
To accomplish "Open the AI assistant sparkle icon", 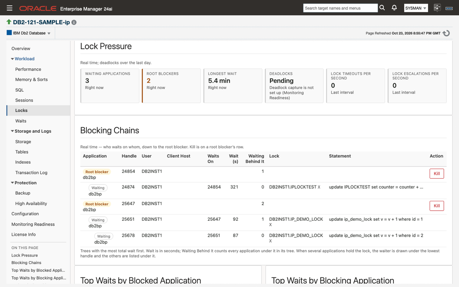I will coord(437,8).
